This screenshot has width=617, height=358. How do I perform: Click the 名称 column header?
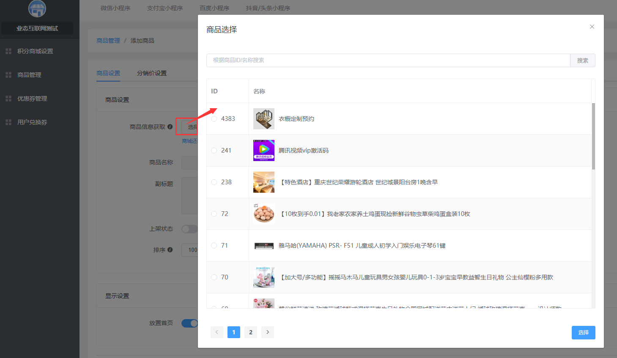click(259, 91)
